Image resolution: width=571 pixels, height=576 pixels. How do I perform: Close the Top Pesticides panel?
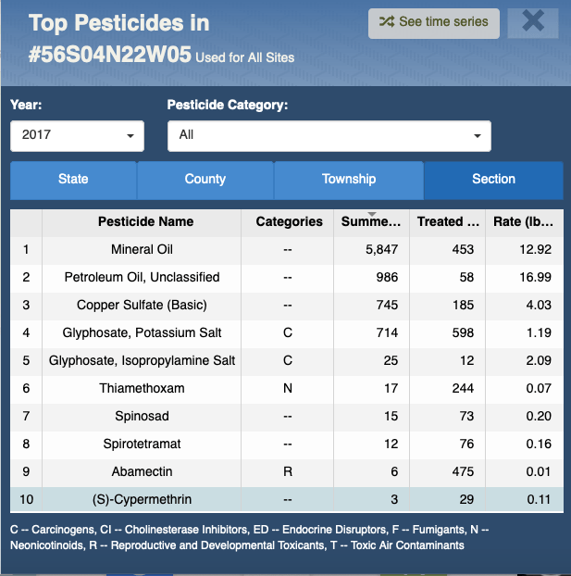pyautogui.click(x=533, y=23)
